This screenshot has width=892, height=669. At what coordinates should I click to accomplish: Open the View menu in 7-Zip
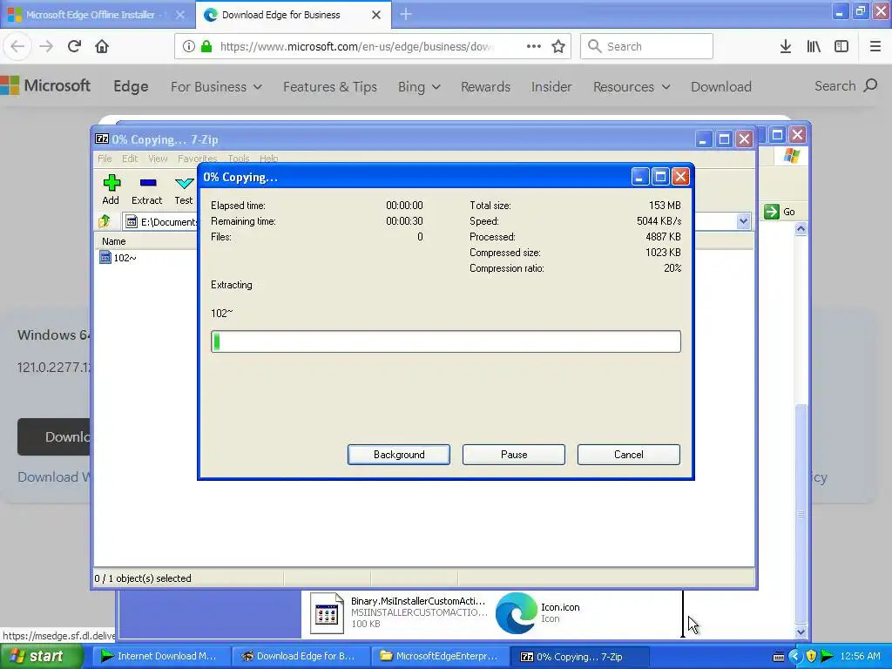158,159
